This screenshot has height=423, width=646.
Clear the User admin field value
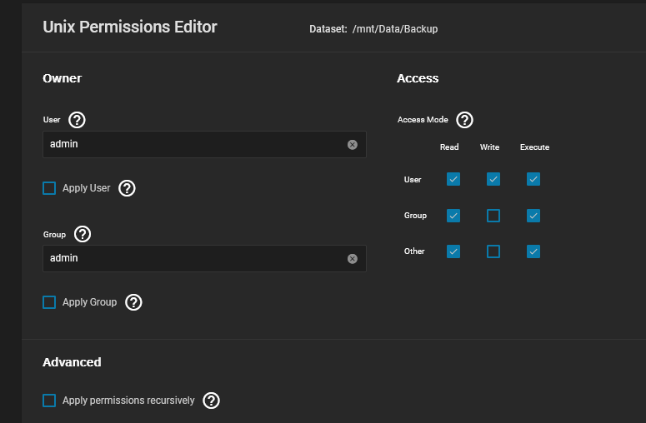pos(353,144)
